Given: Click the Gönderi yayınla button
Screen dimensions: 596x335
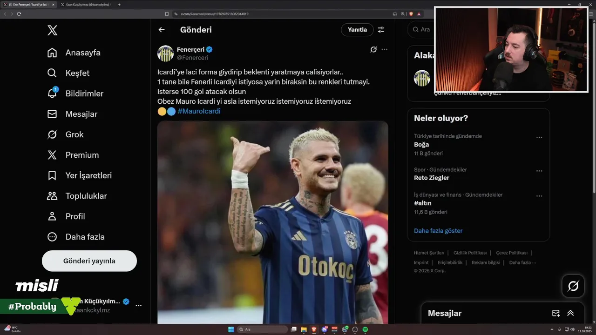Looking at the screenshot, I should (x=89, y=261).
